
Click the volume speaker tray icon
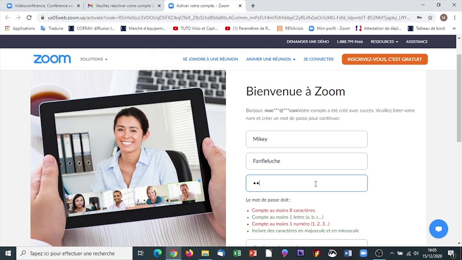click(x=416, y=253)
